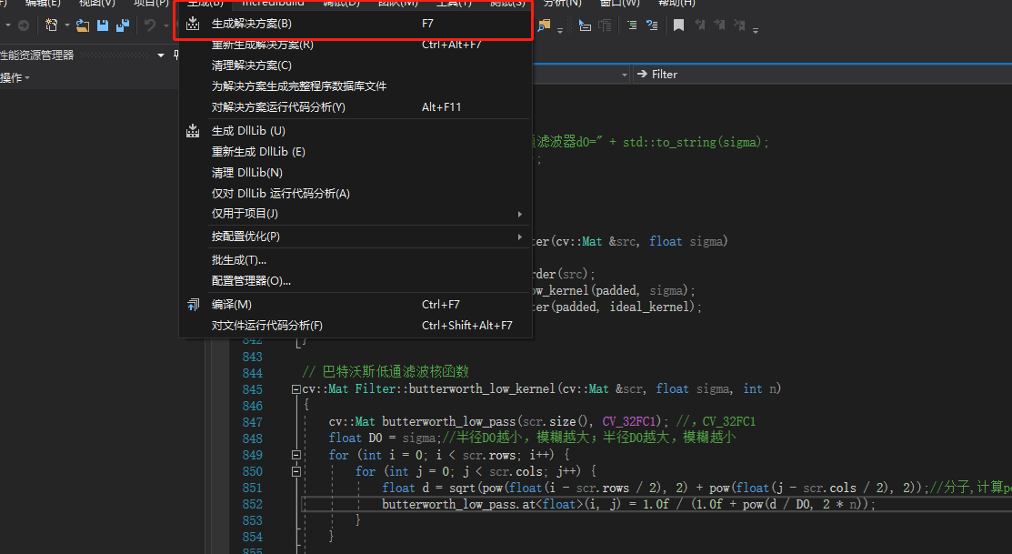Go to previous bookmark icon
This screenshot has height=554, width=1012.
click(x=702, y=25)
